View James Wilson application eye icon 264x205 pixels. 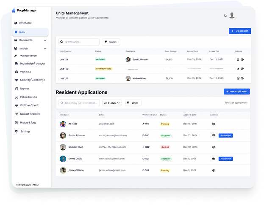pyautogui.click(x=214, y=170)
